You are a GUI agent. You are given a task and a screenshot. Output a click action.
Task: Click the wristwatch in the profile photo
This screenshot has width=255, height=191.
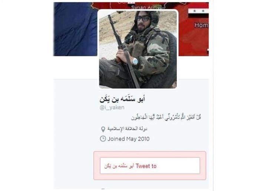(135, 62)
